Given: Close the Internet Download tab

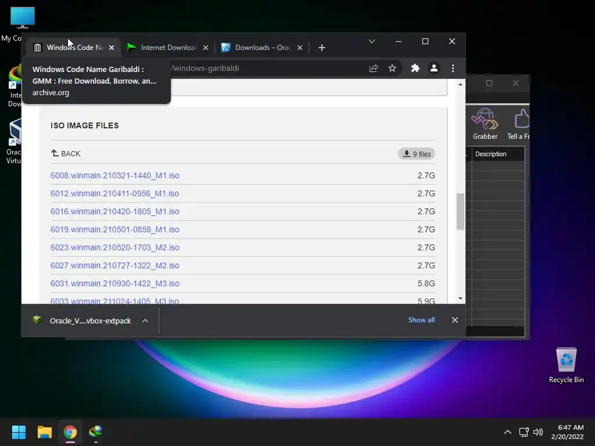Looking at the screenshot, I should click(x=206, y=48).
